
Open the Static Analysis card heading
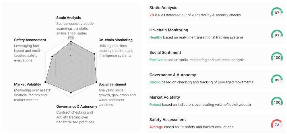pyautogui.click(x=163, y=8)
